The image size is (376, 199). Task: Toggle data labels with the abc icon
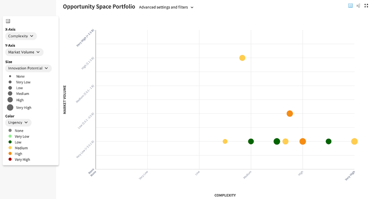[x=358, y=6]
